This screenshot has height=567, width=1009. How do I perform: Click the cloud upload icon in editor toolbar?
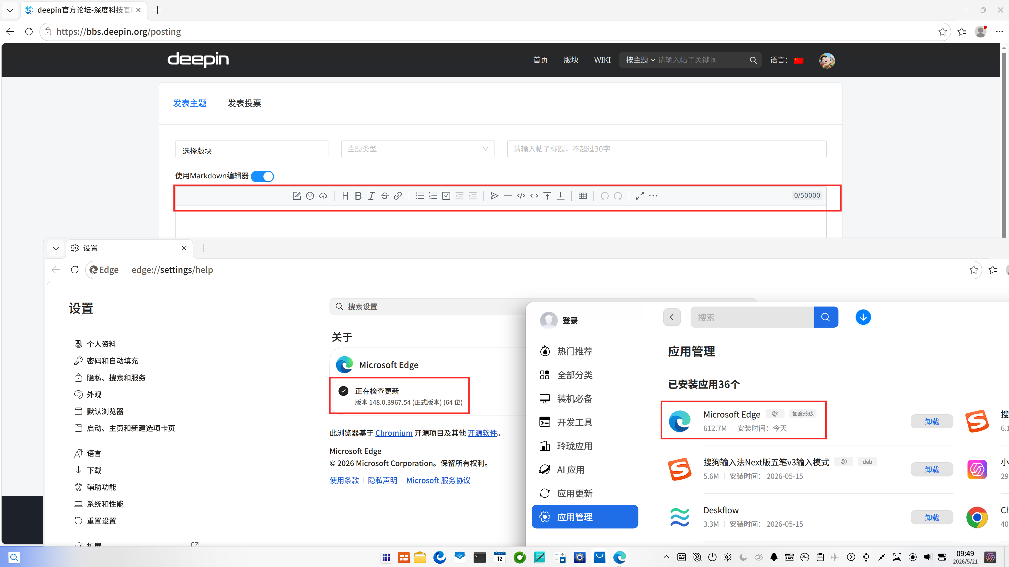pyautogui.click(x=323, y=196)
